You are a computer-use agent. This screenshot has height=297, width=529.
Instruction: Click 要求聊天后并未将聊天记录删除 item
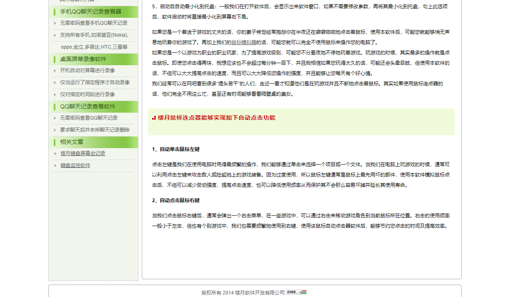95,130
